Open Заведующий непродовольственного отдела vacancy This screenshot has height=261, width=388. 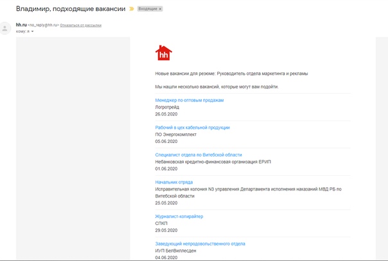pos(200,244)
